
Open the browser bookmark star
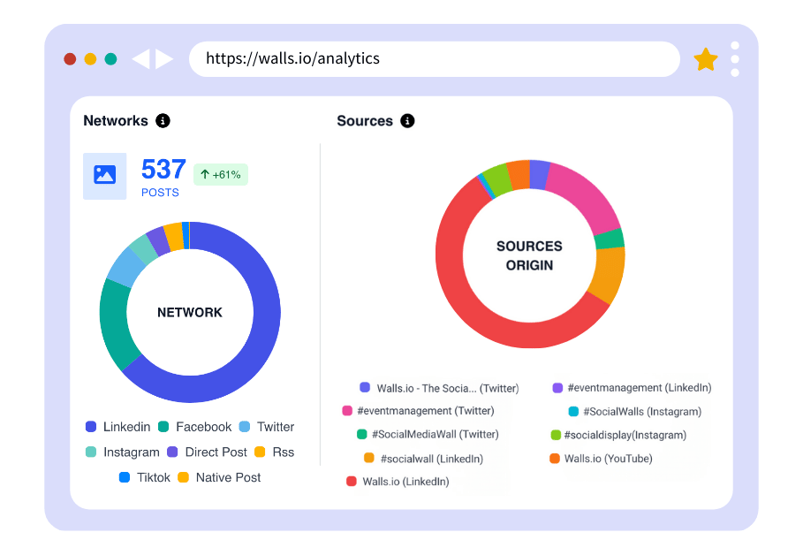pos(706,59)
